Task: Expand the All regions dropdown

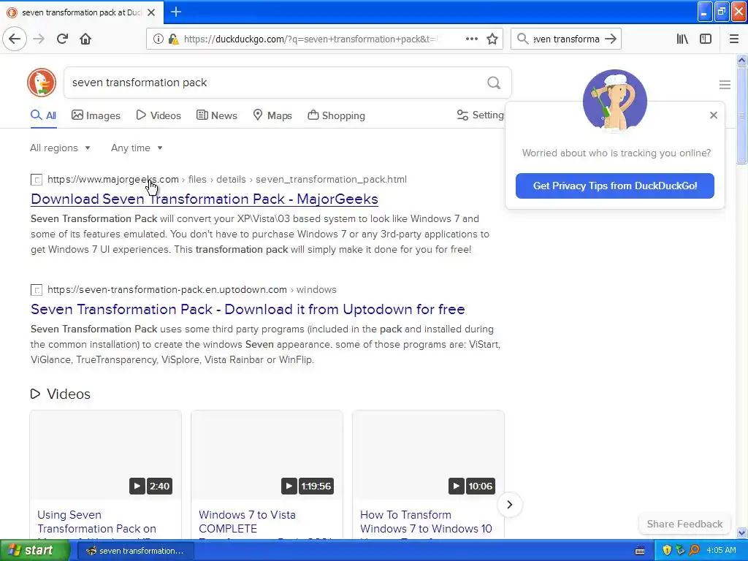Action: pos(60,148)
